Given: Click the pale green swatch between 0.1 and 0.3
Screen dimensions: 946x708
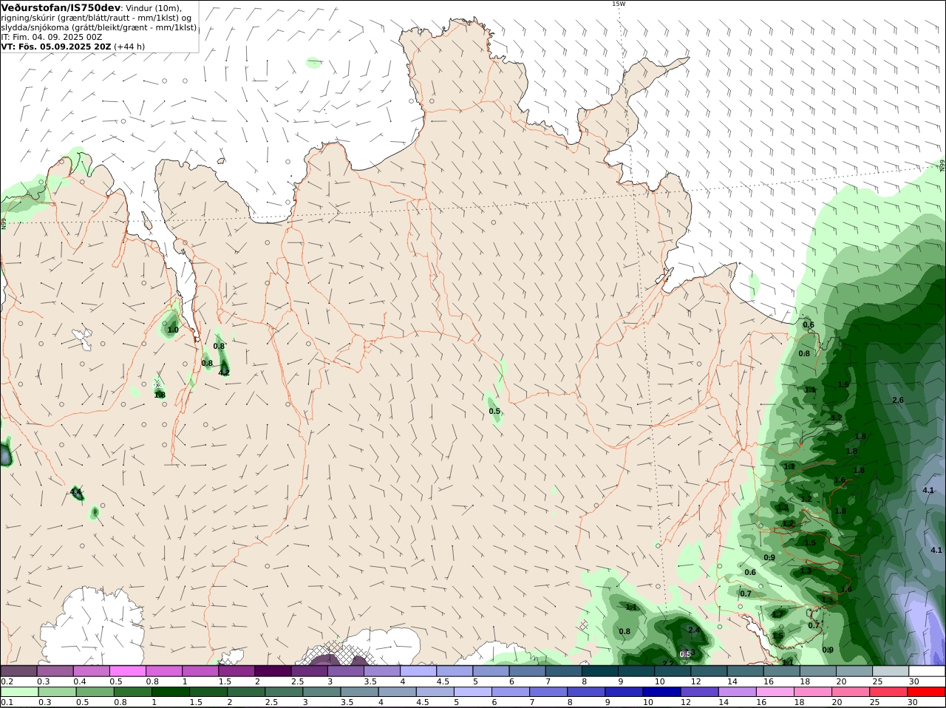Looking at the screenshot, I should 19,692.
